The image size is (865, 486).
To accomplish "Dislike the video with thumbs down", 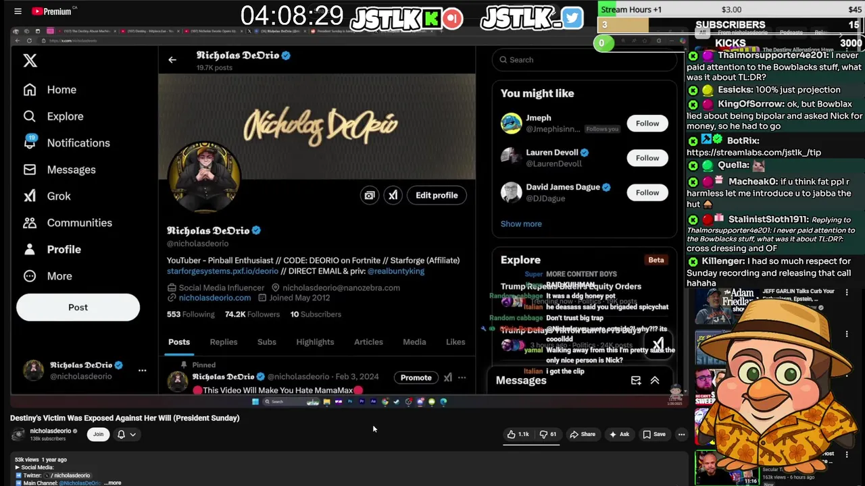I will pos(548,435).
